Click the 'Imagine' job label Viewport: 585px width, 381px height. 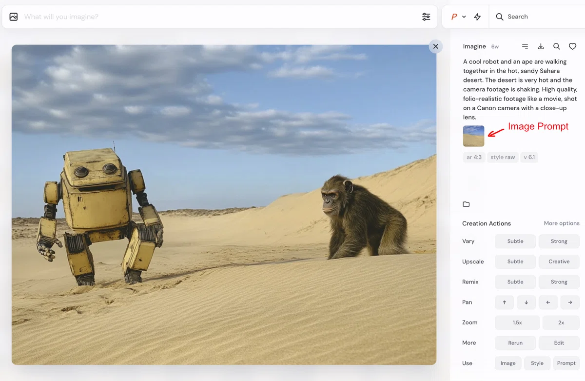pos(474,46)
